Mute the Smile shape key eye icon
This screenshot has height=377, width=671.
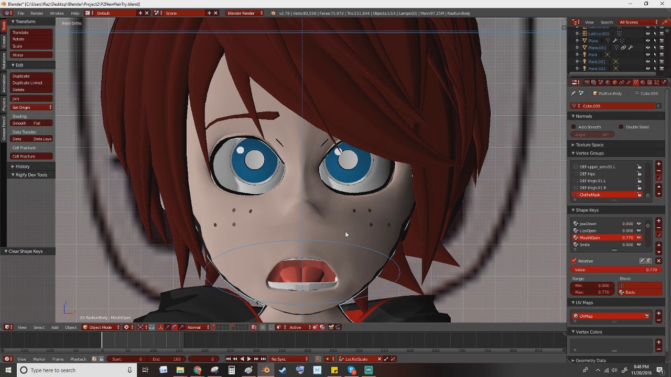[x=638, y=245]
